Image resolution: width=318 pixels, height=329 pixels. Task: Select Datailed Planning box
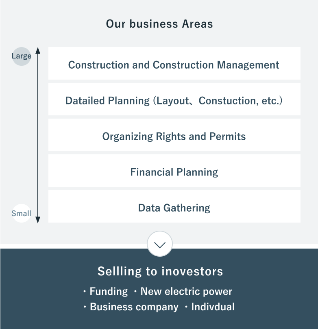coord(174,99)
